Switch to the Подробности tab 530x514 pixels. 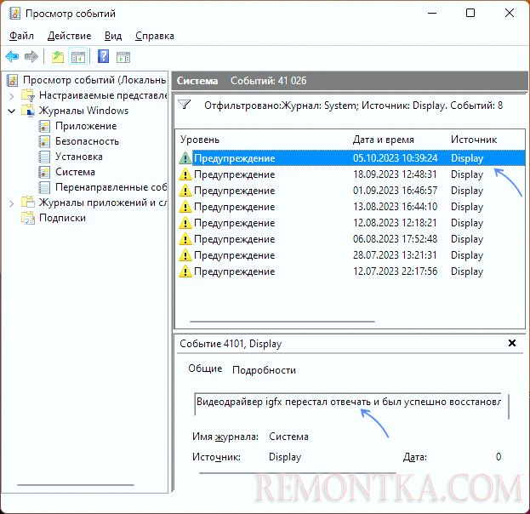tap(264, 370)
